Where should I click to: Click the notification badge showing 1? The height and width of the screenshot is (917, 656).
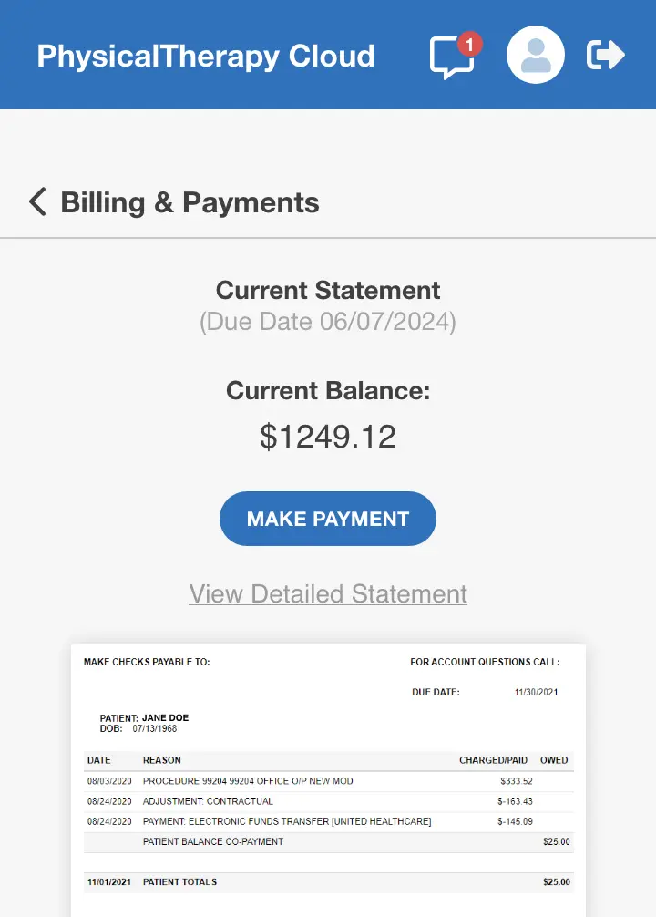click(470, 43)
